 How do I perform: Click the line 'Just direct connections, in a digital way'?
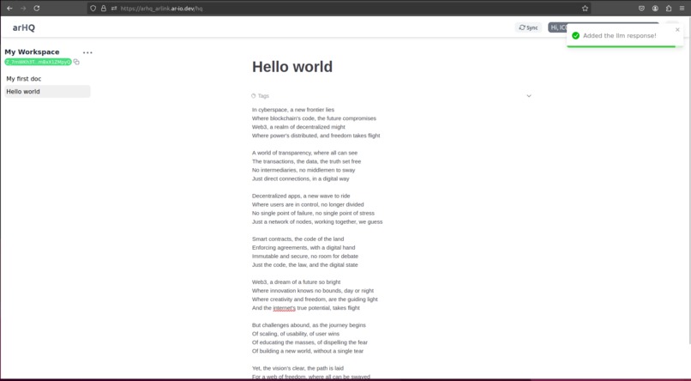coord(301,178)
